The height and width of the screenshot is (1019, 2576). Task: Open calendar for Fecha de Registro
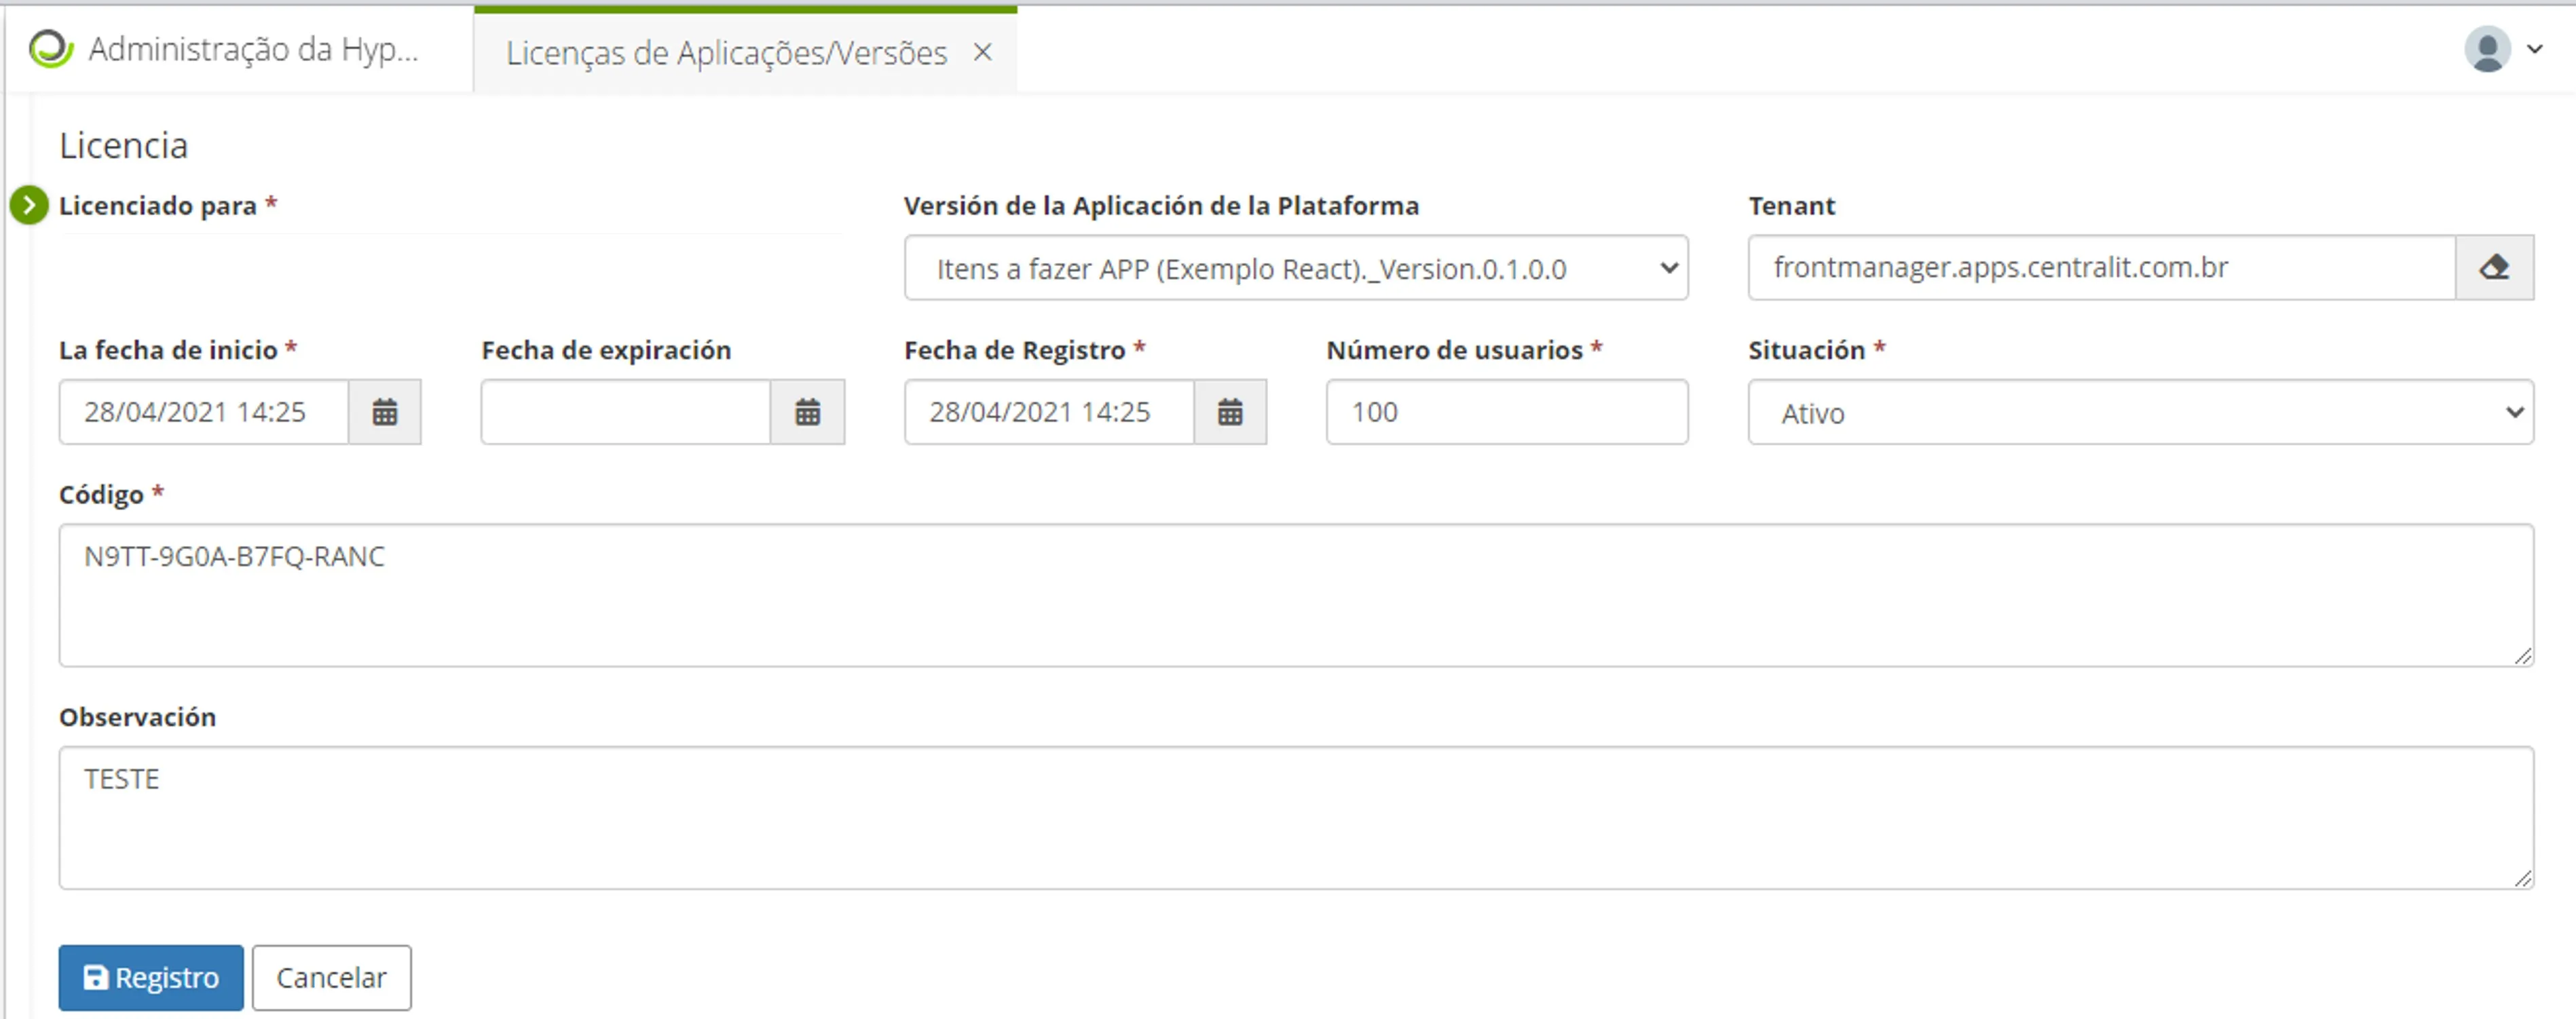(x=1230, y=412)
